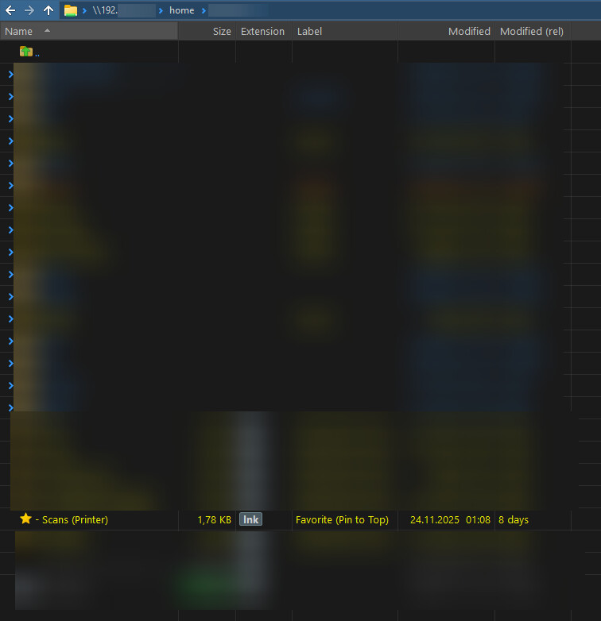Go forward with the right arrow button
601x621 pixels.
[x=29, y=10]
